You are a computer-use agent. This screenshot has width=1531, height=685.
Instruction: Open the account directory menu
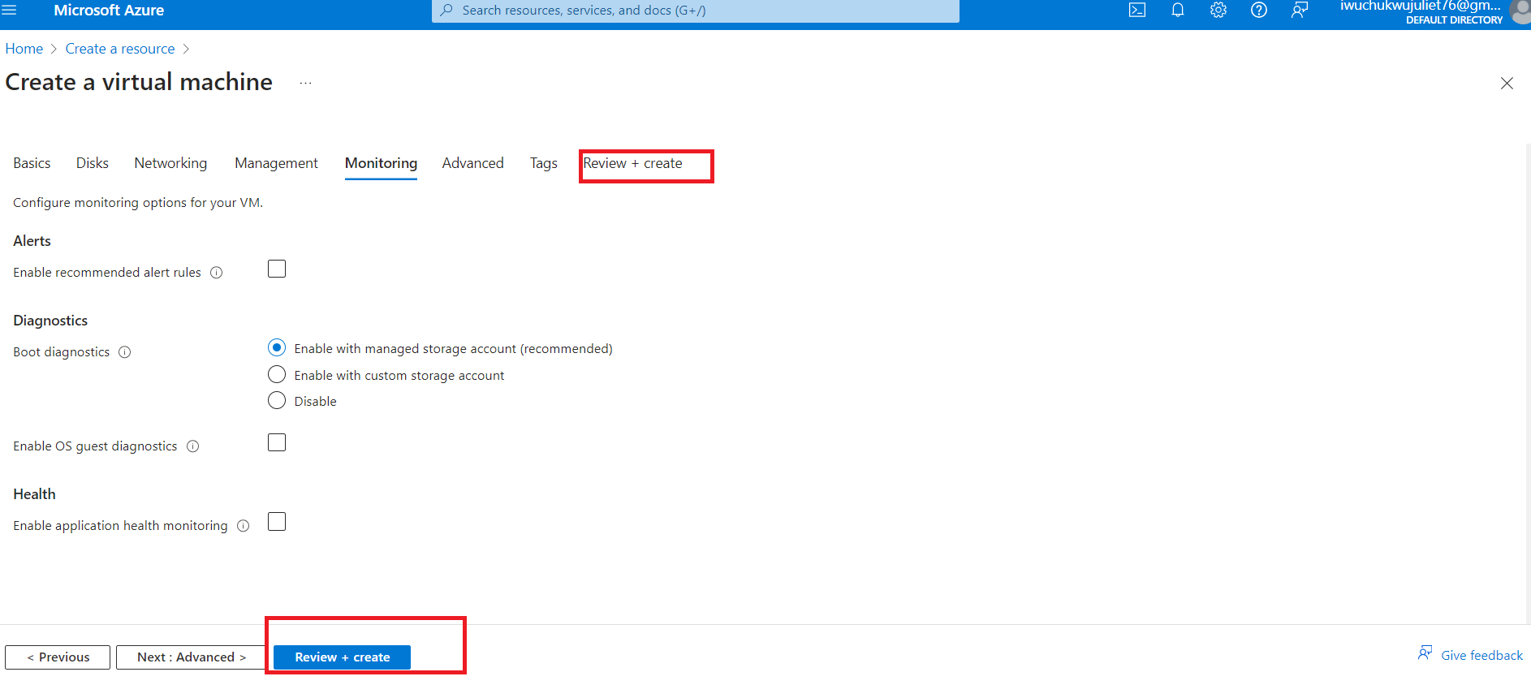pyautogui.click(x=1421, y=11)
